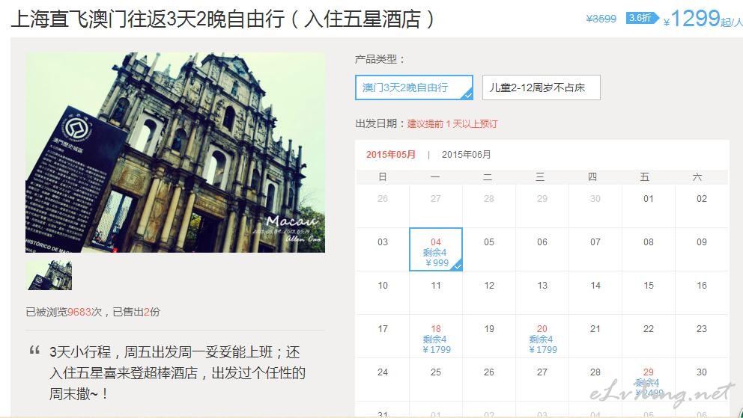The height and width of the screenshot is (418, 743).
Task: Switch calendar to 2015年06月 tab
Action: coord(467,155)
